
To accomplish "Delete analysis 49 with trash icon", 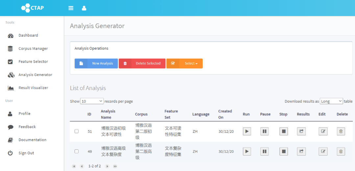I will tap(341, 151).
